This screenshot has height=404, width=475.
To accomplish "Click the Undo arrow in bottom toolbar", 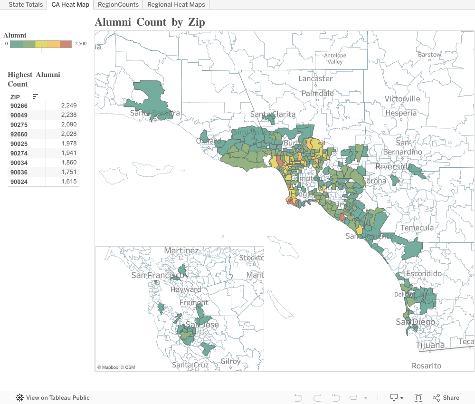I will tap(298, 398).
